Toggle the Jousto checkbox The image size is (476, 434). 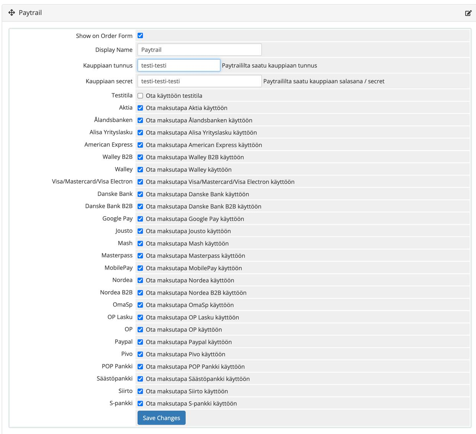[x=140, y=231]
